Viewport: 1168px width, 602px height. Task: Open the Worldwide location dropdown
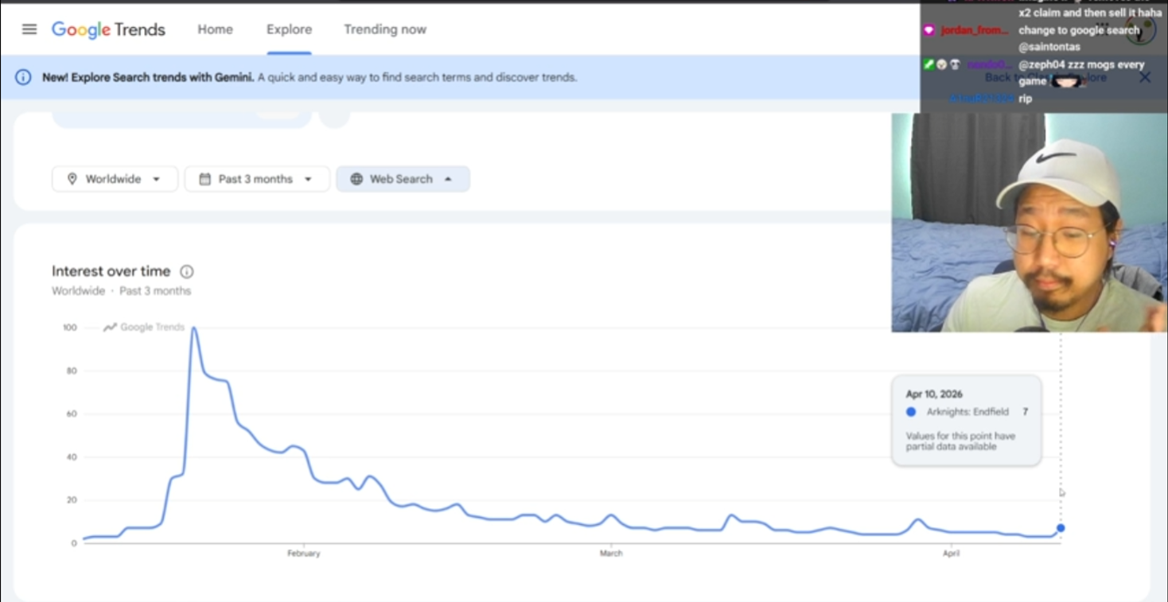(115, 179)
